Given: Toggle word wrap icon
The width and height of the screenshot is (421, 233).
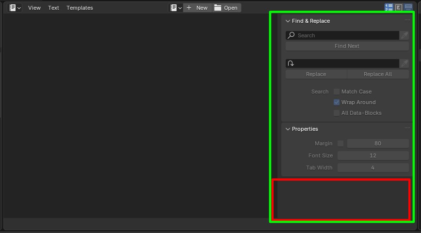Looking at the screenshot, I should tap(399, 7).
